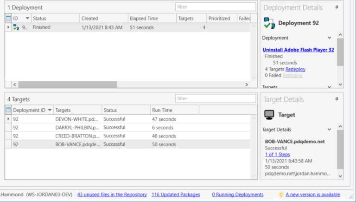The width and height of the screenshot is (356, 202).
Task: Open the Deployment ID column dropdown arrow
Action: point(50,110)
